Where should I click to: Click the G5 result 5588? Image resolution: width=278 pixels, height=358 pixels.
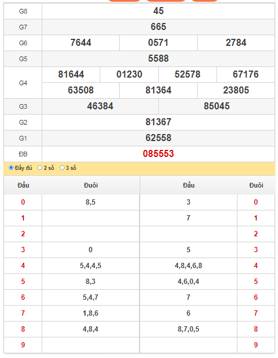pos(158,58)
